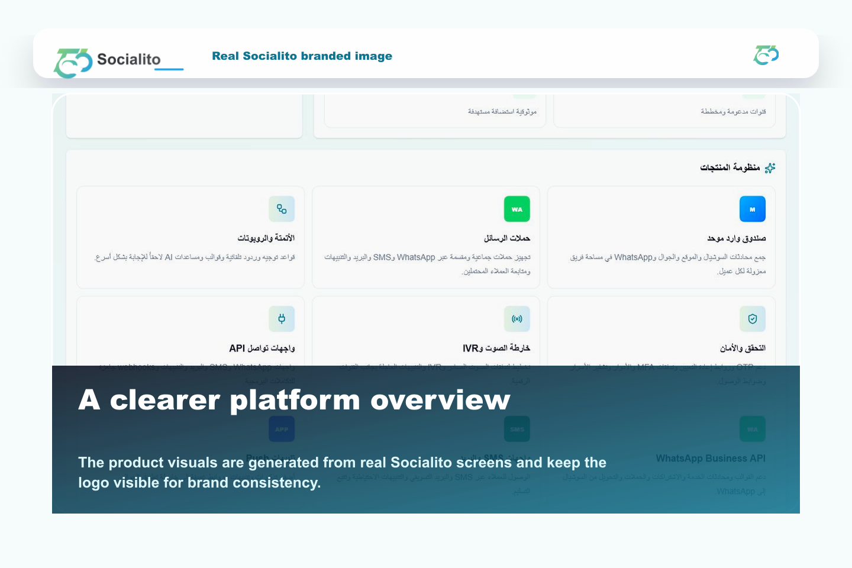
Task: Click the WhatsApp Business API heading
Action: pos(711,458)
